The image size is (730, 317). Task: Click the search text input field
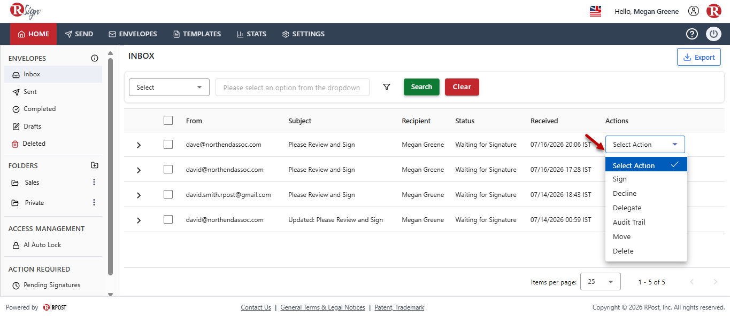(x=293, y=88)
